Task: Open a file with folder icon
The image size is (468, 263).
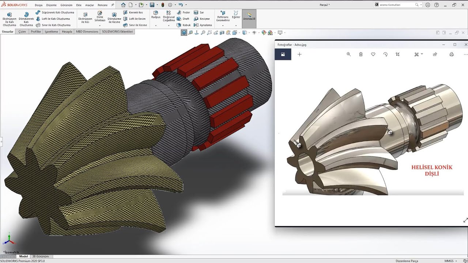Action: [x=141, y=5]
